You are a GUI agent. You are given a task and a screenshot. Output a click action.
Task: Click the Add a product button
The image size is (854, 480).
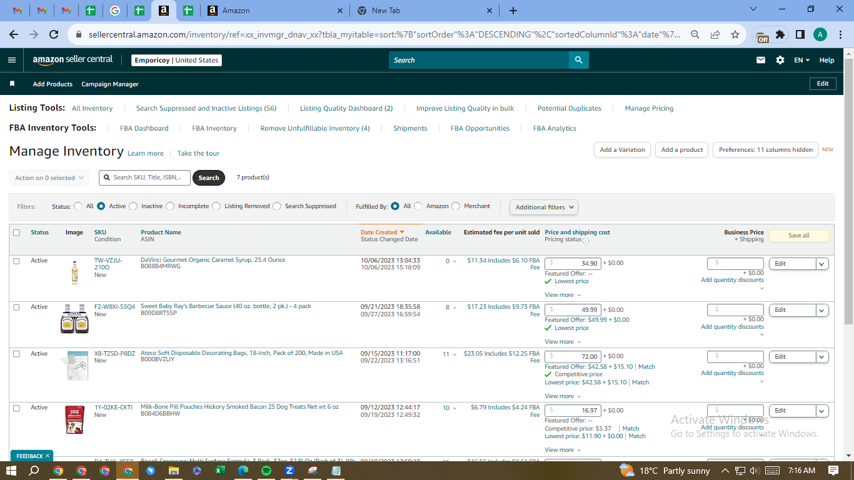click(682, 150)
